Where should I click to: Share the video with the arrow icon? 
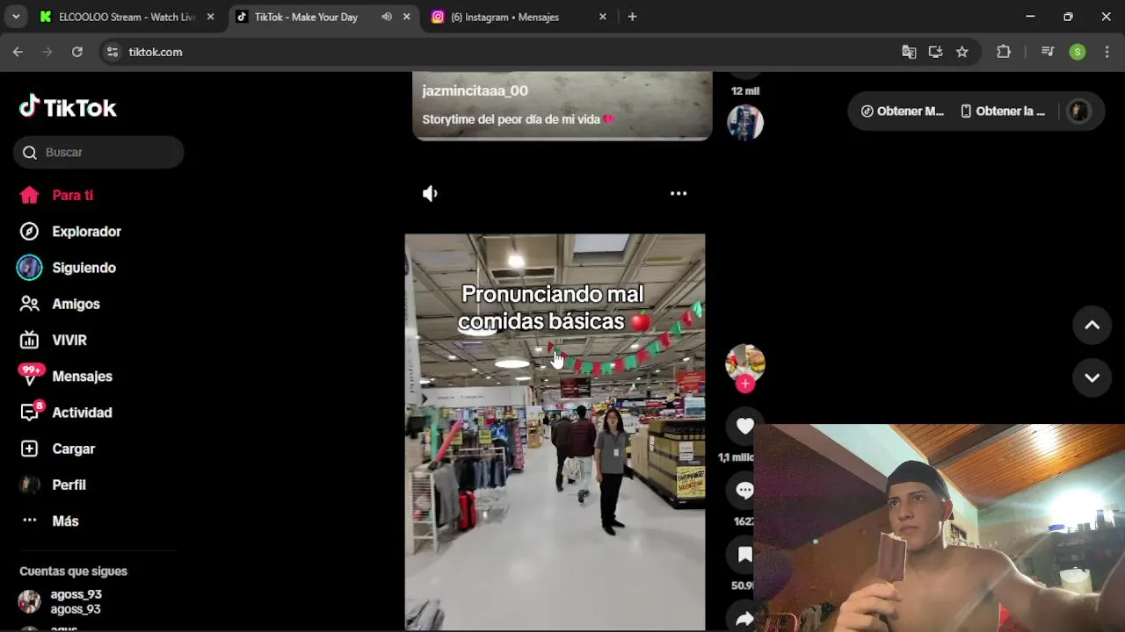tap(745, 619)
